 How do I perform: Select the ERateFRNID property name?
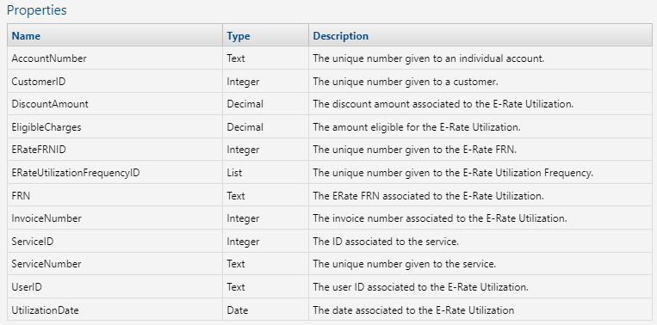coord(39,150)
